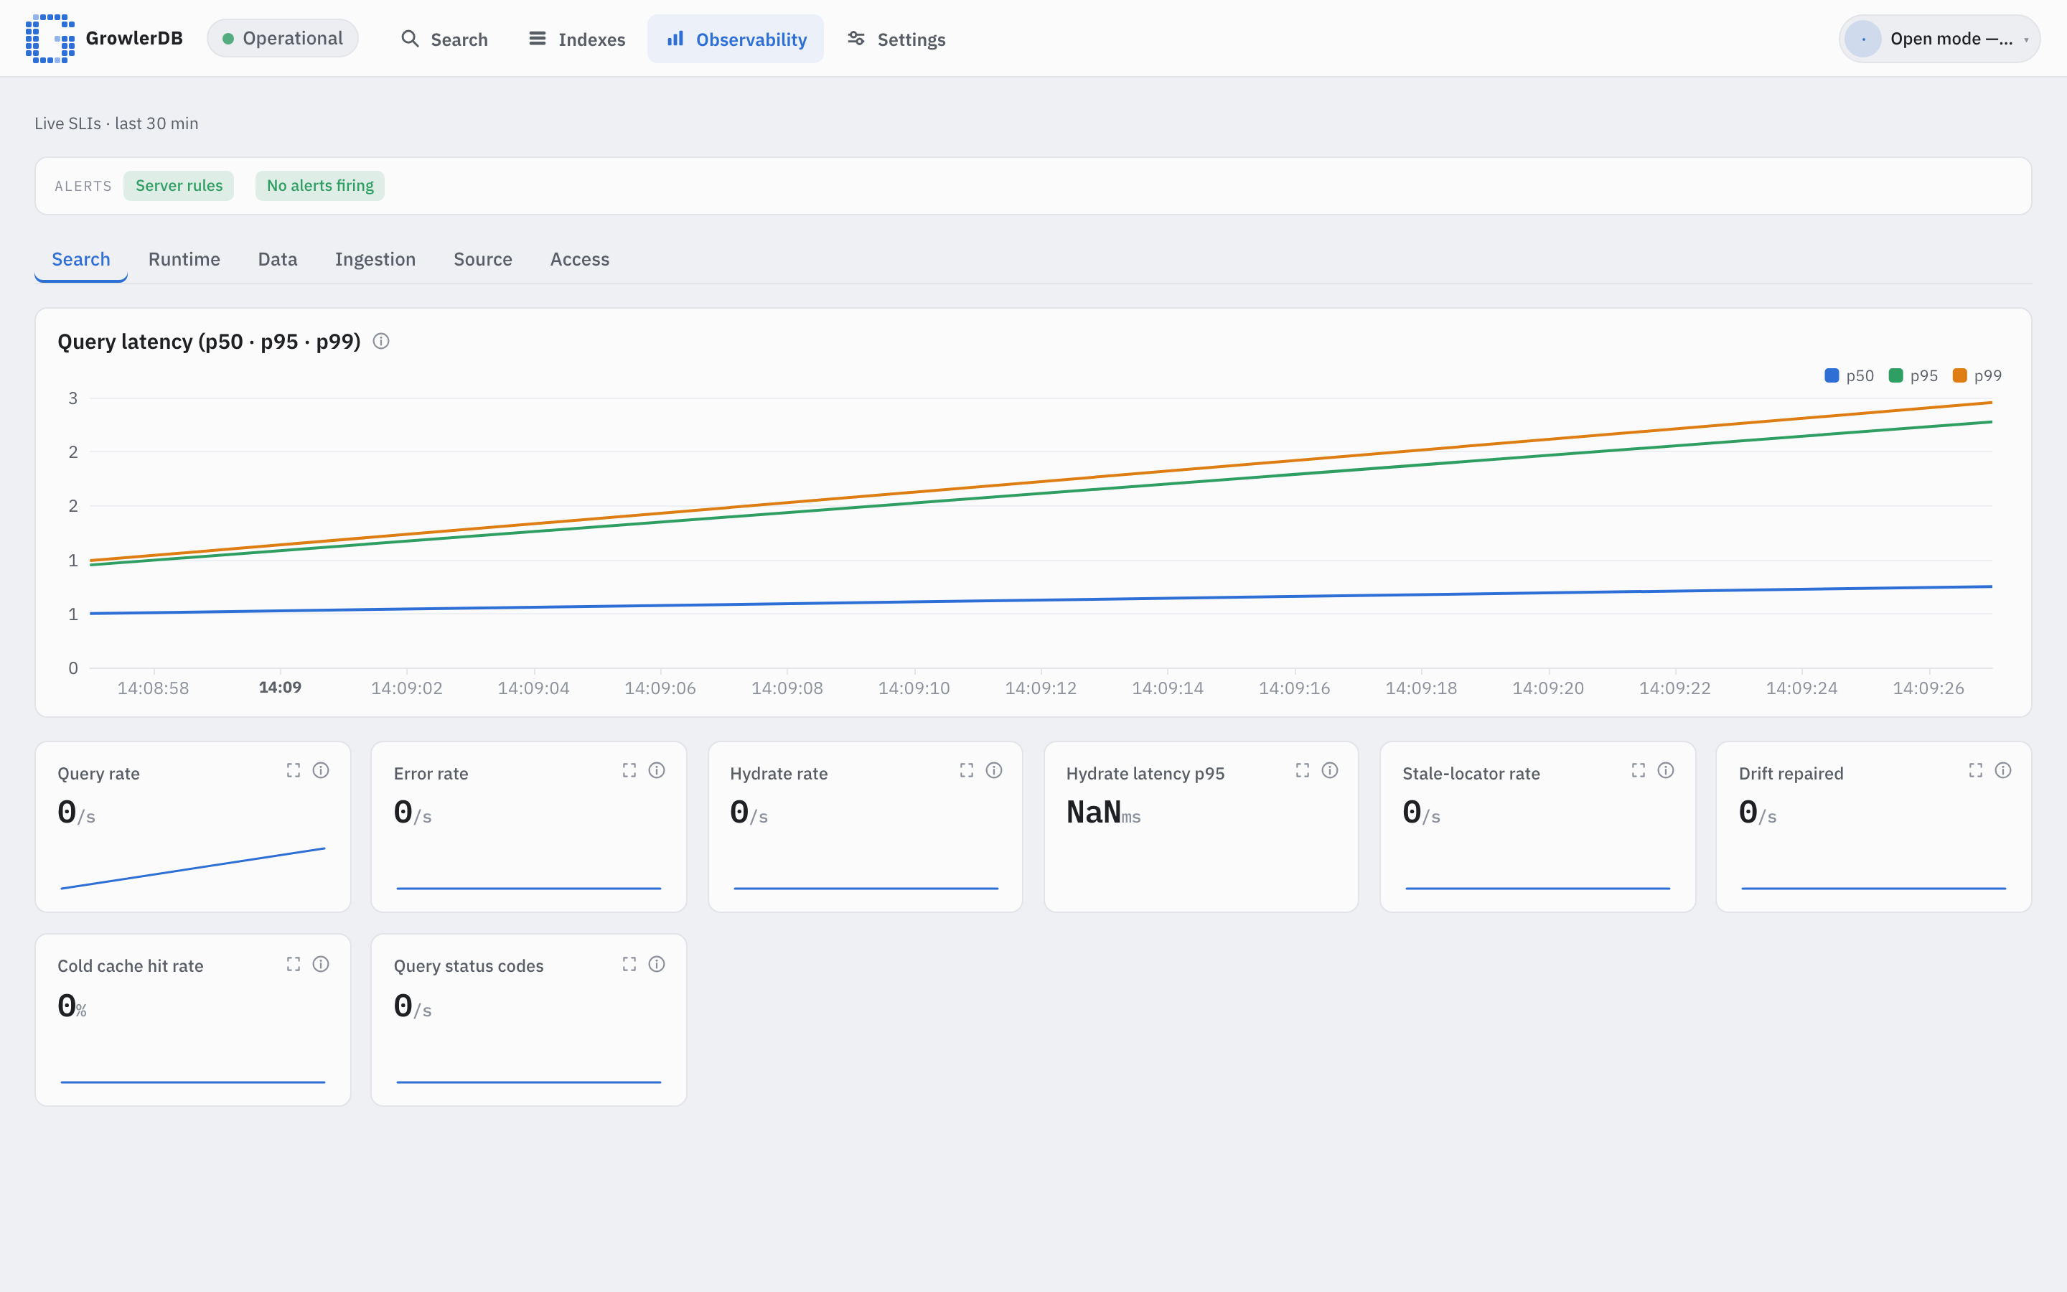Show info for Query rate
The image size is (2067, 1292).
click(x=321, y=770)
